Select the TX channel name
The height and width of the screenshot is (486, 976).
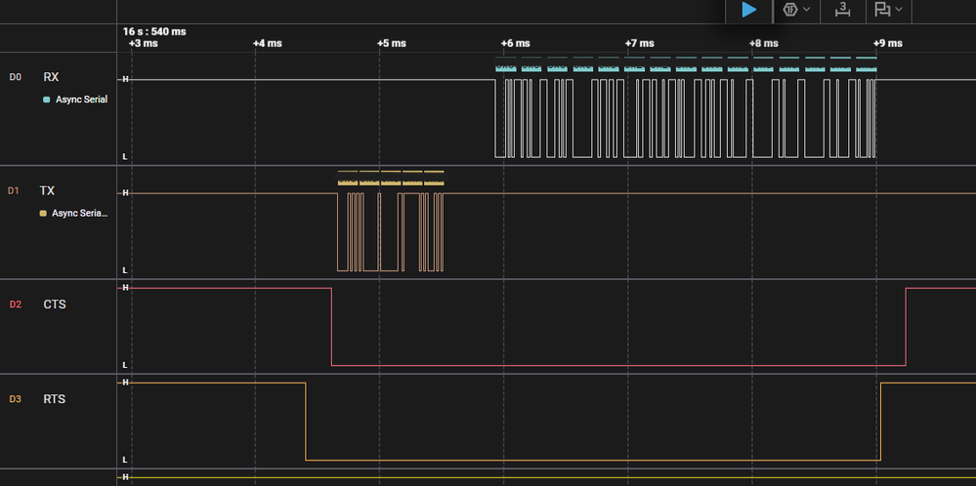point(47,191)
